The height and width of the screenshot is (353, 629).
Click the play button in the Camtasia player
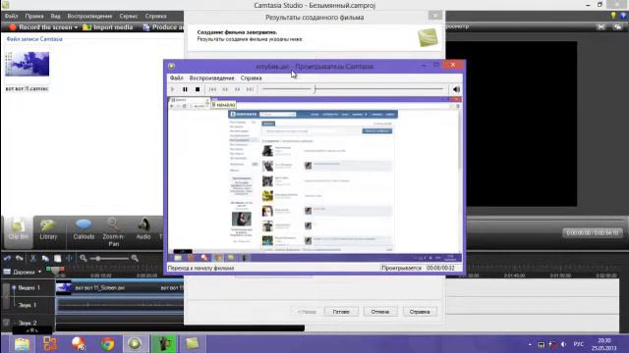tap(173, 89)
